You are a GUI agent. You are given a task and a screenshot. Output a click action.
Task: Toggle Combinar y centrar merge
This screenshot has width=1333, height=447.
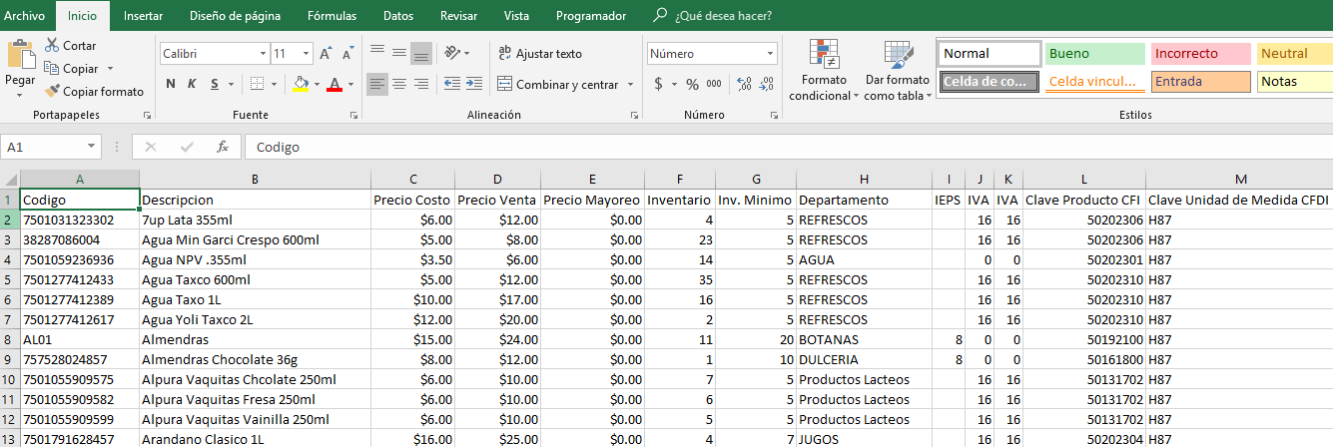coord(557,85)
